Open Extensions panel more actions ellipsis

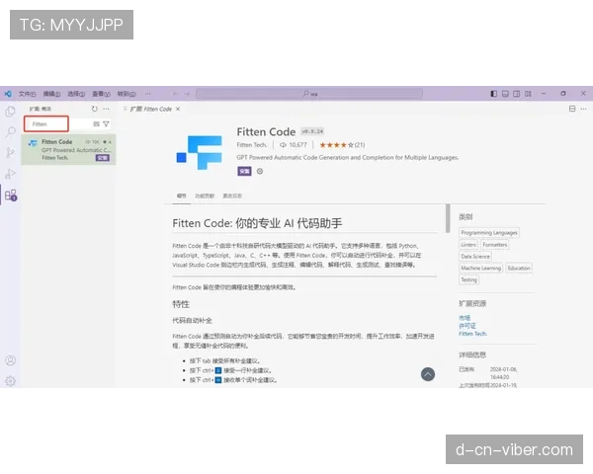pyautogui.click(x=107, y=109)
